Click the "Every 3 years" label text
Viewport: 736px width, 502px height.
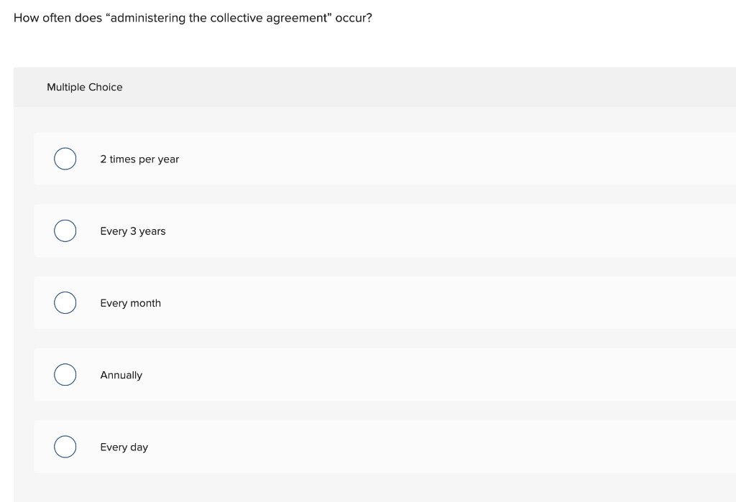133,231
